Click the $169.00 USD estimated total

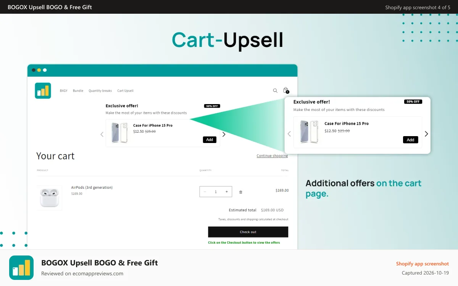[x=272, y=210]
